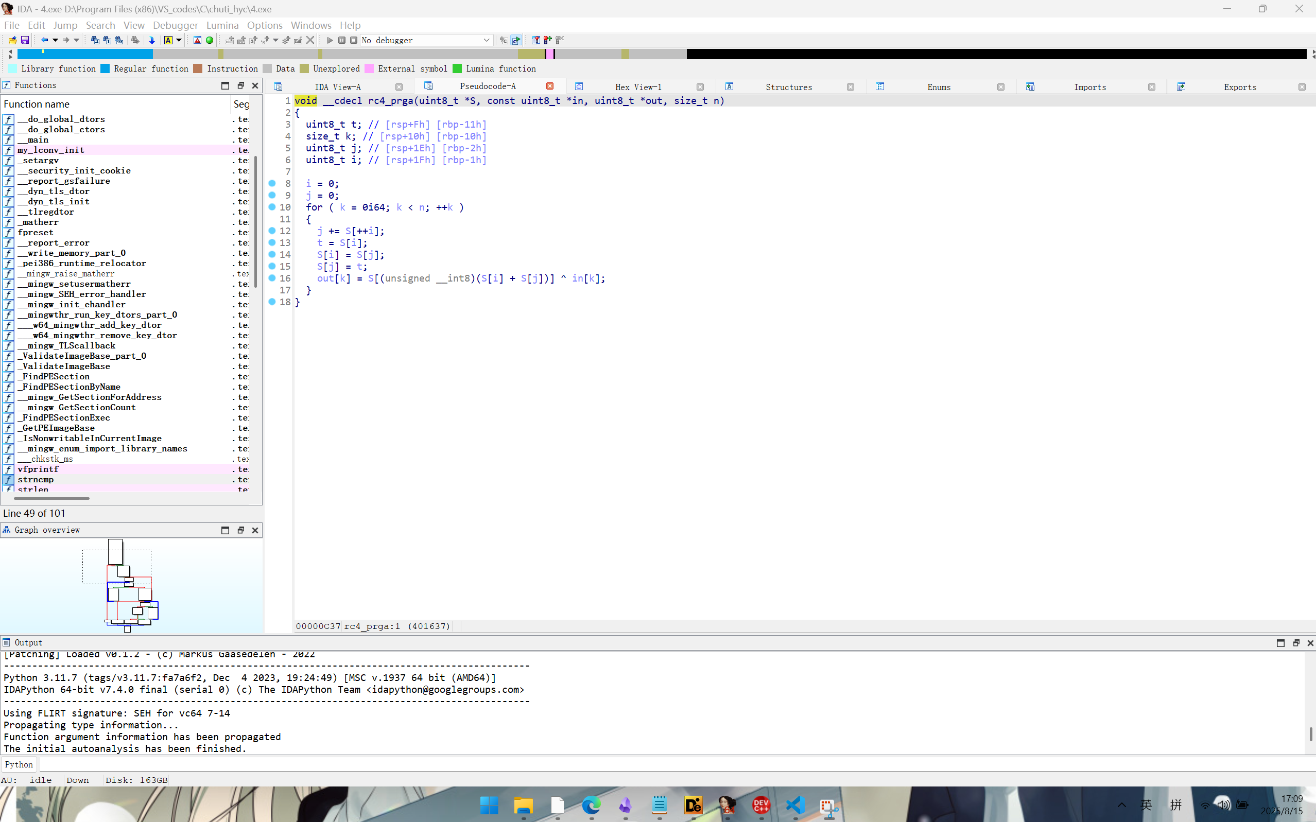Toggle breakpoint dot on line 16

coord(272,278)
